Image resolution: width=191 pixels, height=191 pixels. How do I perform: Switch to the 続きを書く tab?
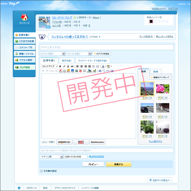[67, 61]
